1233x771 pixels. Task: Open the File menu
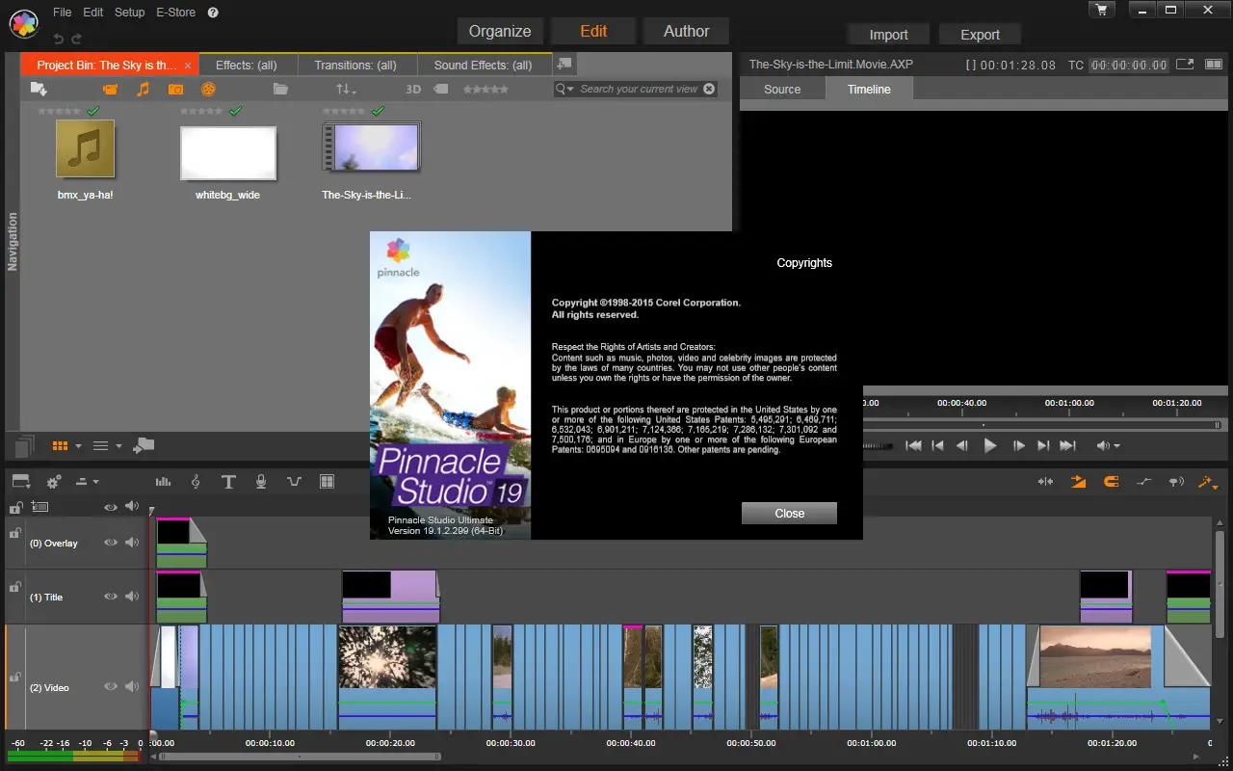(63, 13)
